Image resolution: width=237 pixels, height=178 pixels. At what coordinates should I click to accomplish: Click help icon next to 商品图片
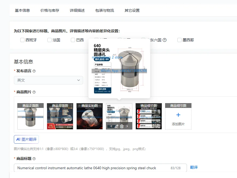coord(34,92)
